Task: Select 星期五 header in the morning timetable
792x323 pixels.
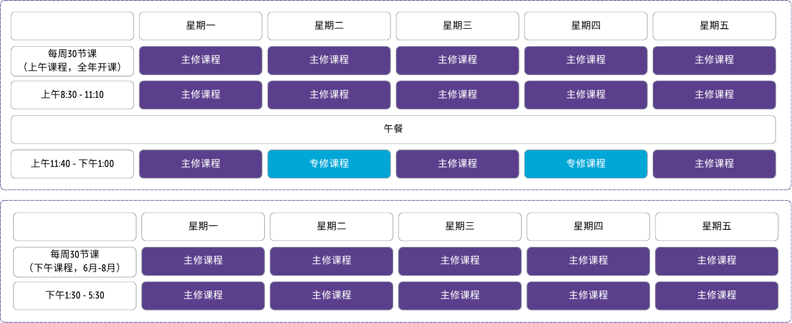Action: point(714,26)
